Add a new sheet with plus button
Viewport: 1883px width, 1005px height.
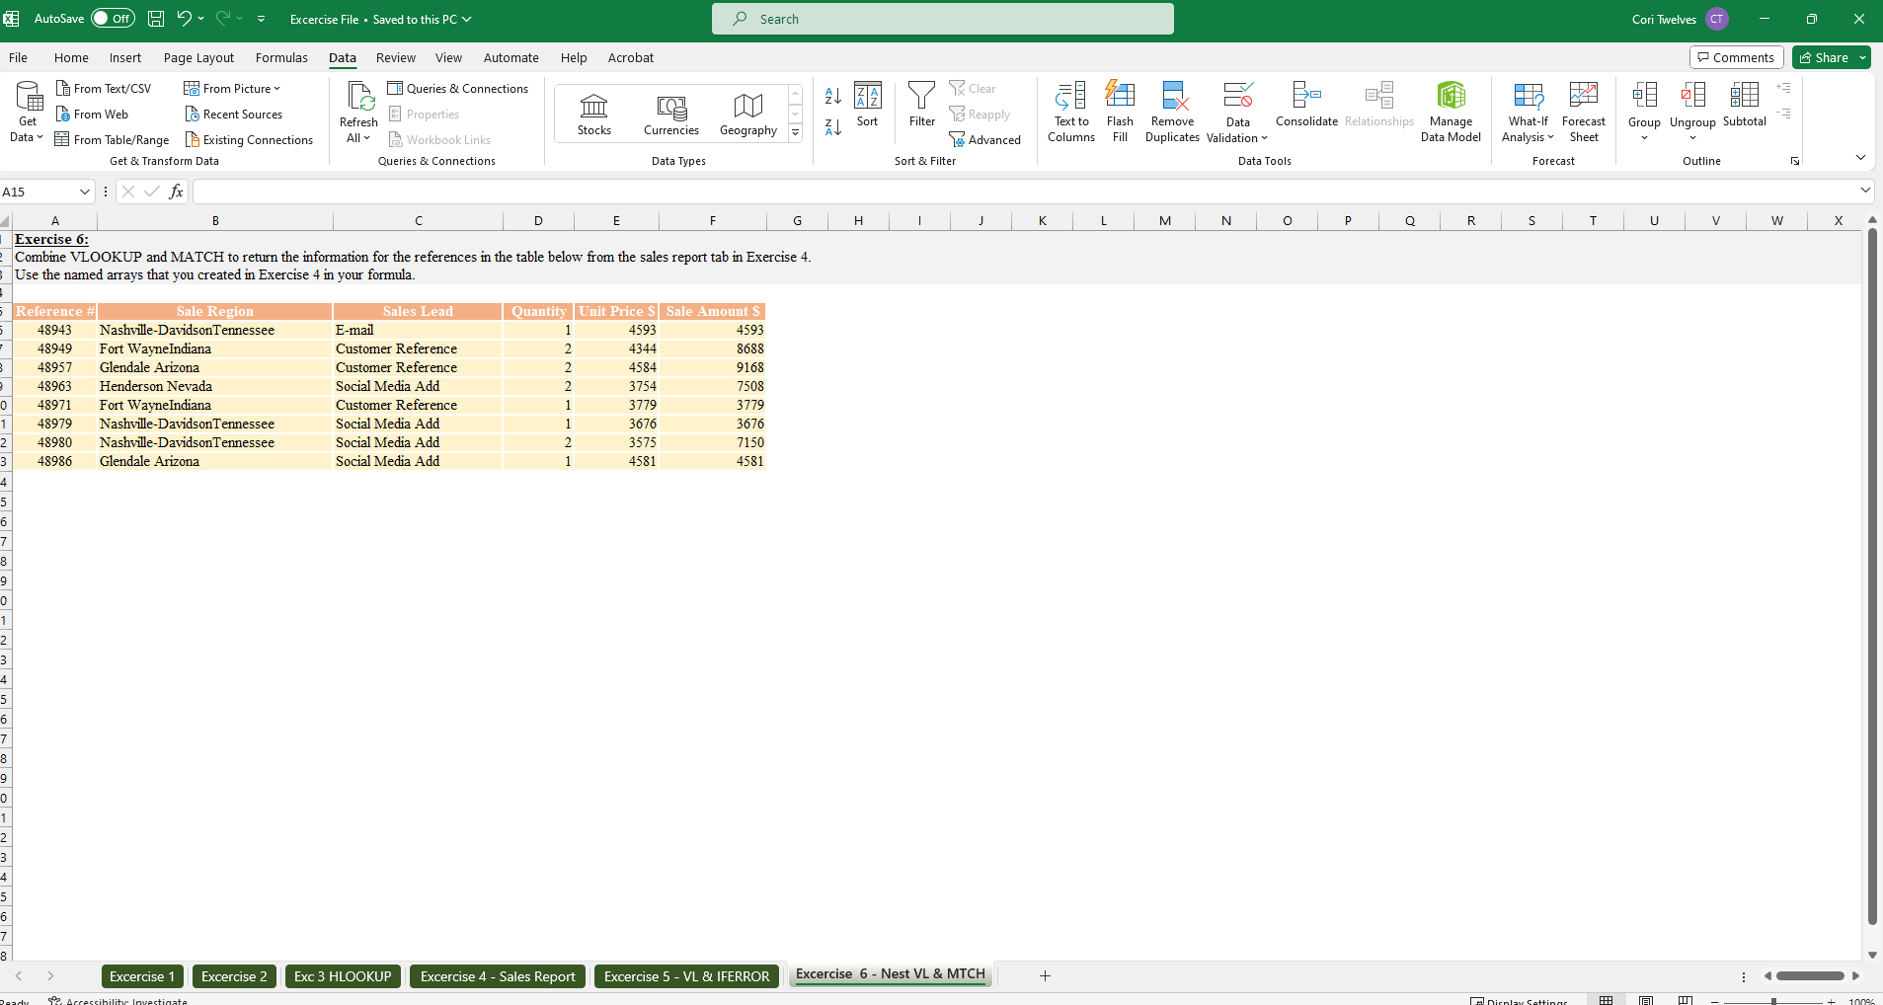pyautogui.click(x=1045, y=976)
